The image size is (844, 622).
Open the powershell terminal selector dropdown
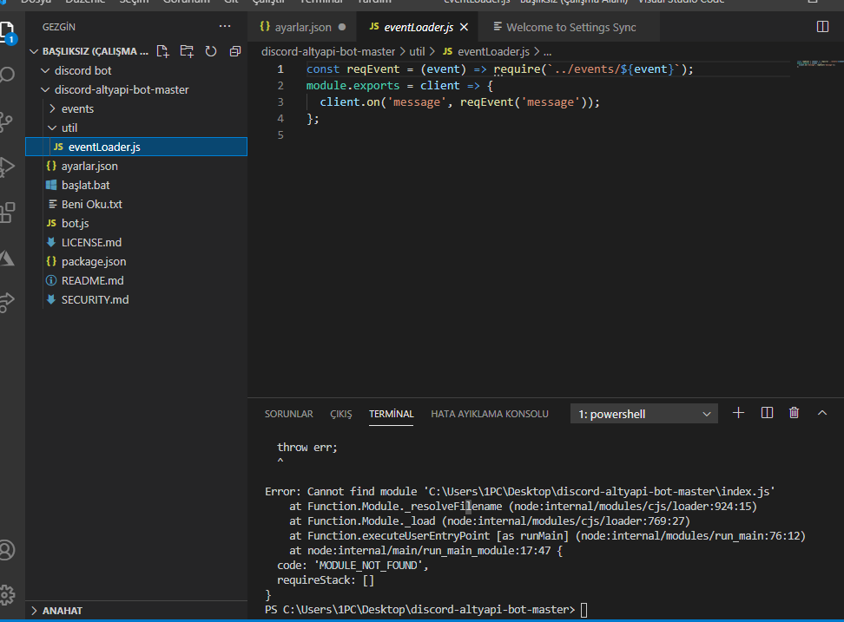pyautogui.click(x=643, y=414)
